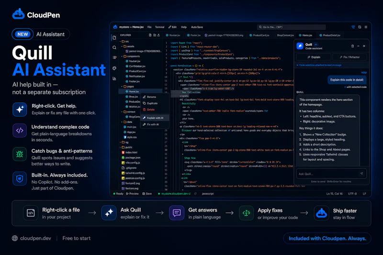Close the Quill assistant panel
The height and width of the screenshot is (255, 383).
364,46
